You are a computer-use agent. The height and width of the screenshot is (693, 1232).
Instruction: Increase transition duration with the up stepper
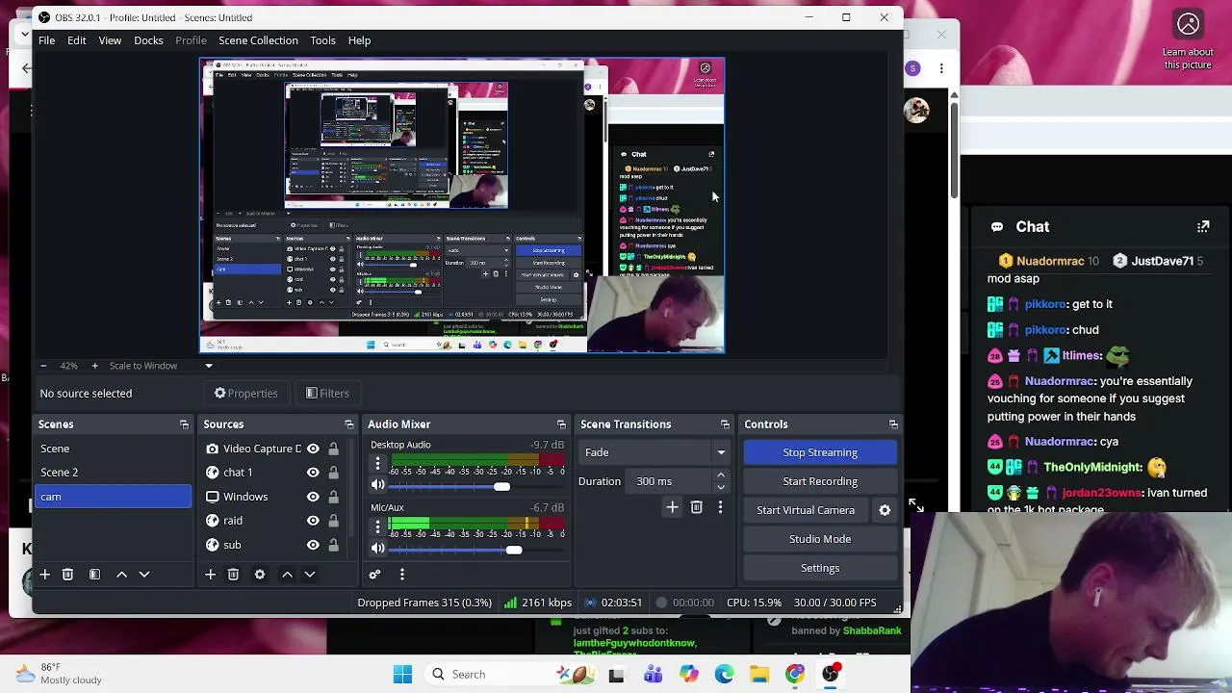pyautogui.click(x=721, y=475)
